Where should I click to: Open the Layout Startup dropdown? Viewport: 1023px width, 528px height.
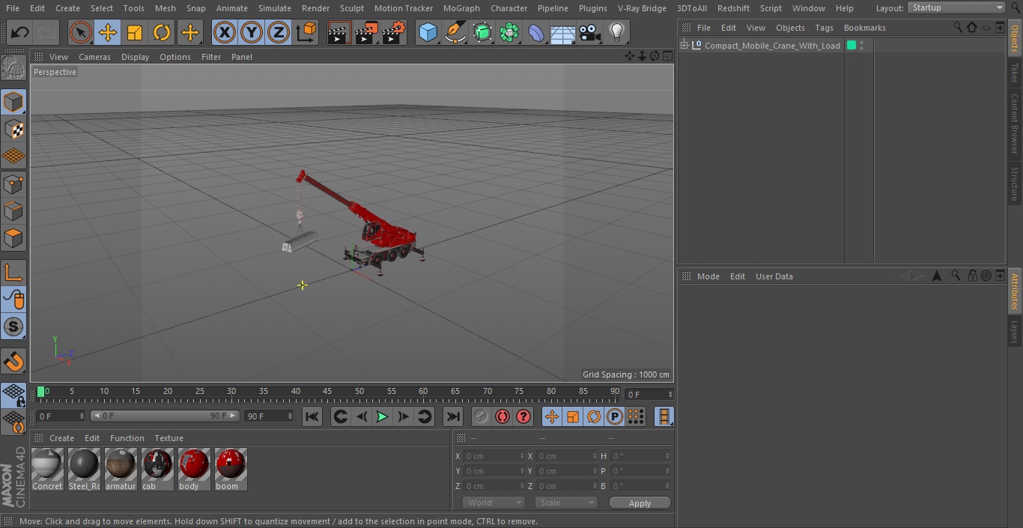click(956, 7)
